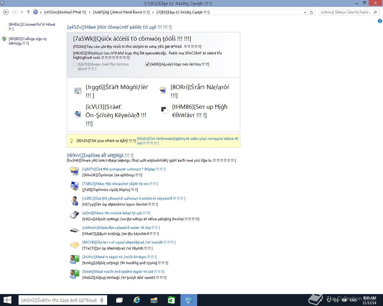383x306 pixels.
Task: Click the Control Panel breadcrumb
Action: pyautogui.click(x=65, y=12)
